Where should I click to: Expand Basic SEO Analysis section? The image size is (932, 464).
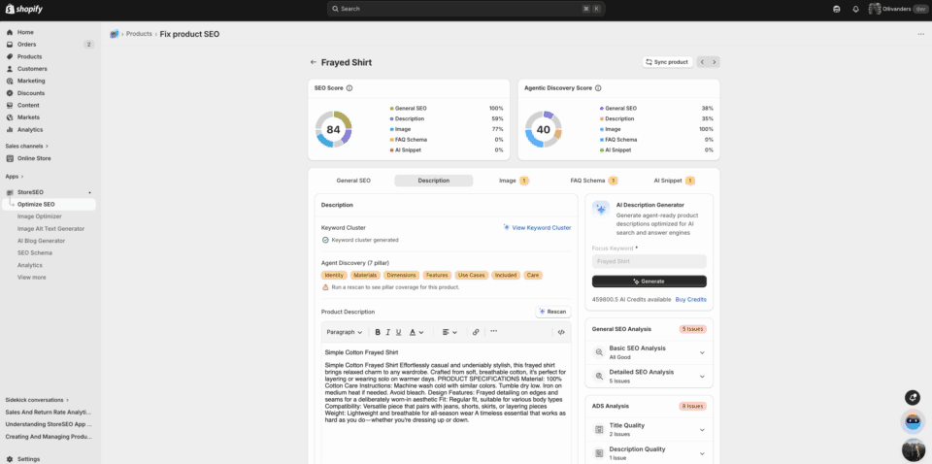(x=649, y=352)
